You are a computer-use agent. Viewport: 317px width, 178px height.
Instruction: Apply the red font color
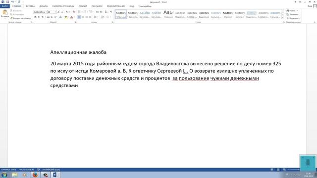(71, 17)
